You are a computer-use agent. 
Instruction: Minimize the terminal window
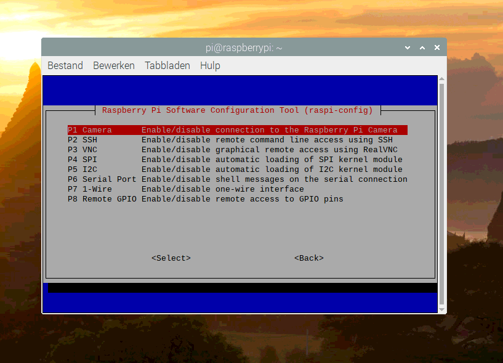pyautogui.click(x=408, y=47)
